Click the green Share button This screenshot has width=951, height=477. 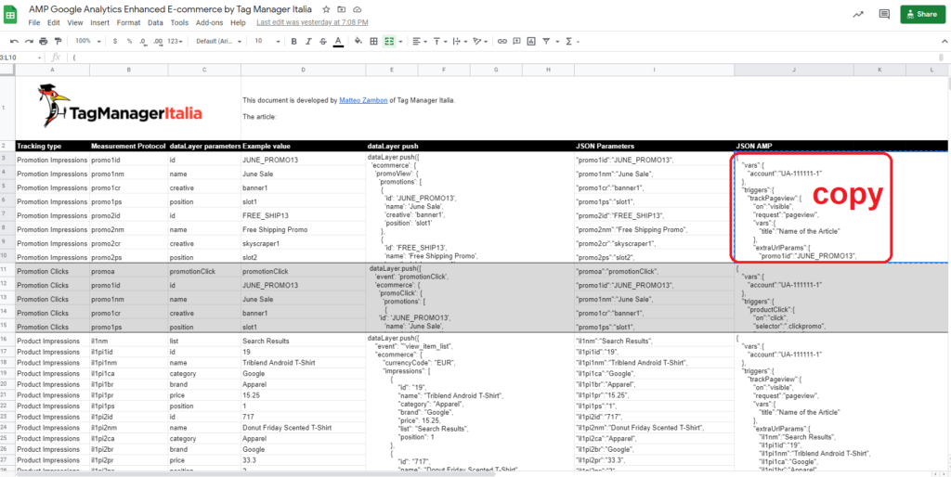(923, 15)
